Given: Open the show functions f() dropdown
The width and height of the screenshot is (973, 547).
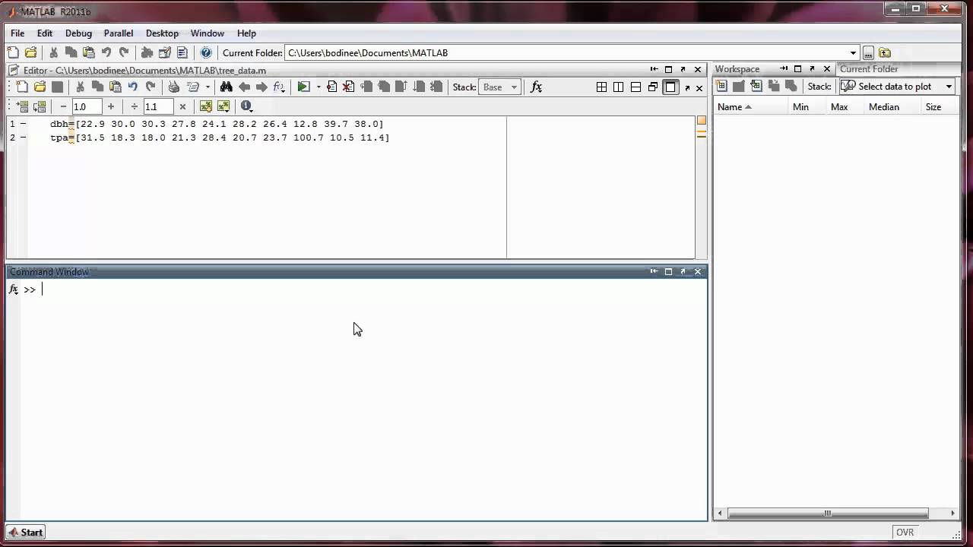Looking at the screenshot, I should click(280, 87).
